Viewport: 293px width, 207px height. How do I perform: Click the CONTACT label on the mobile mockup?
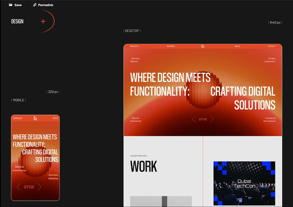(17, 118)
